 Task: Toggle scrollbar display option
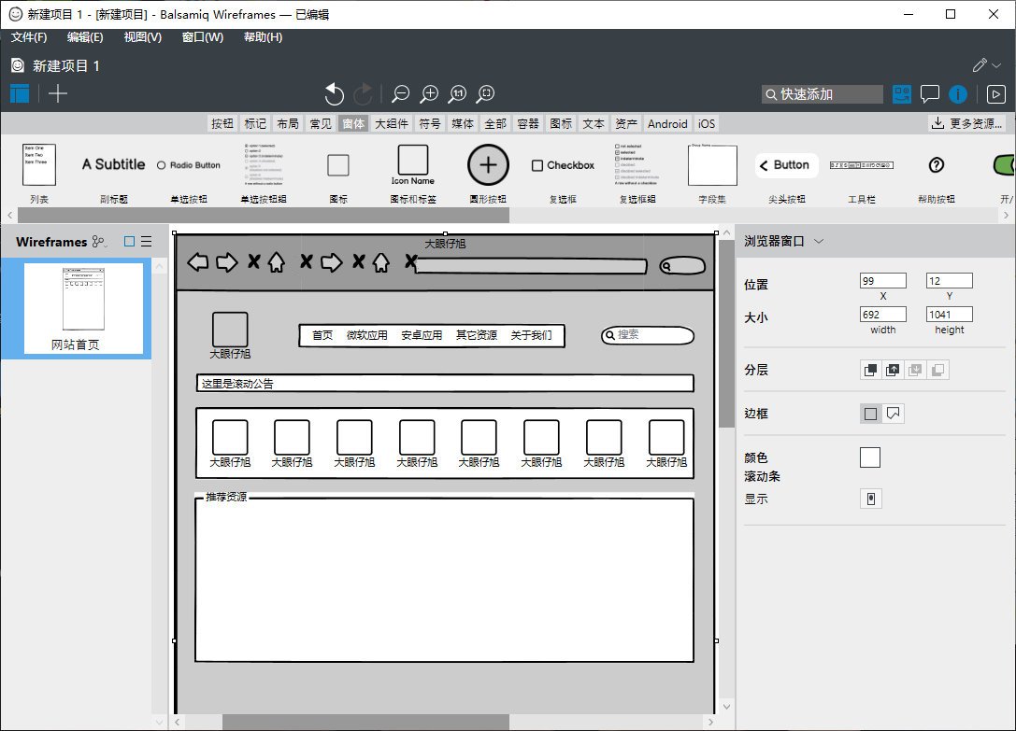tap(871, 499)
